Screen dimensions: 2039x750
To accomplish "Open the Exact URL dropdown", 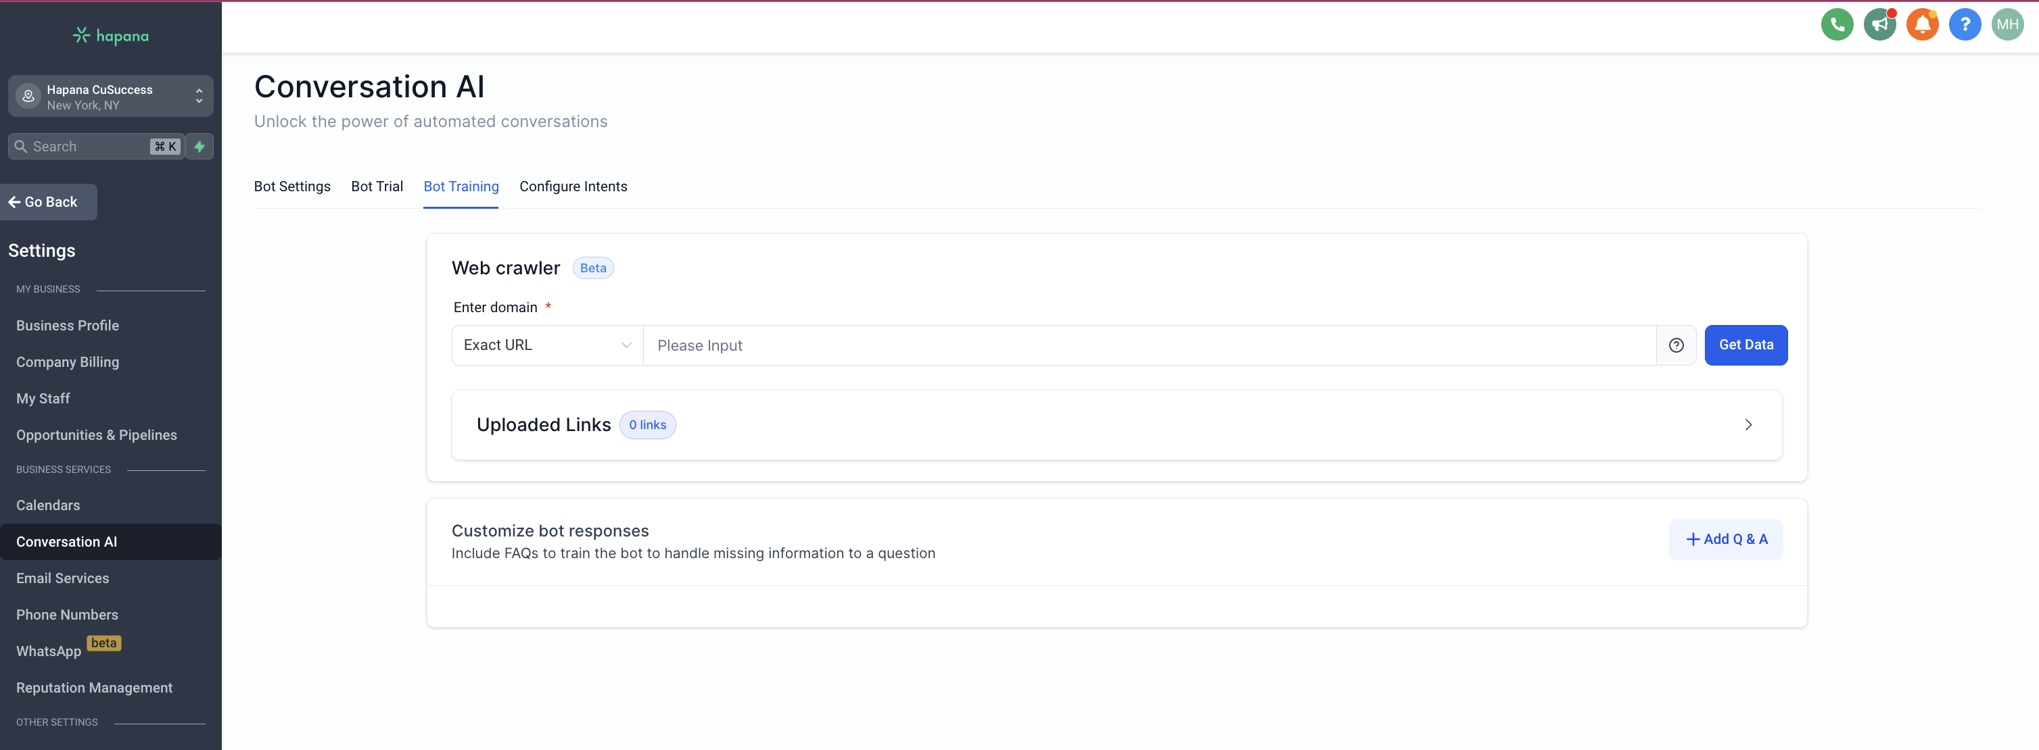I will pyautogui.click(x=547, y=345).
